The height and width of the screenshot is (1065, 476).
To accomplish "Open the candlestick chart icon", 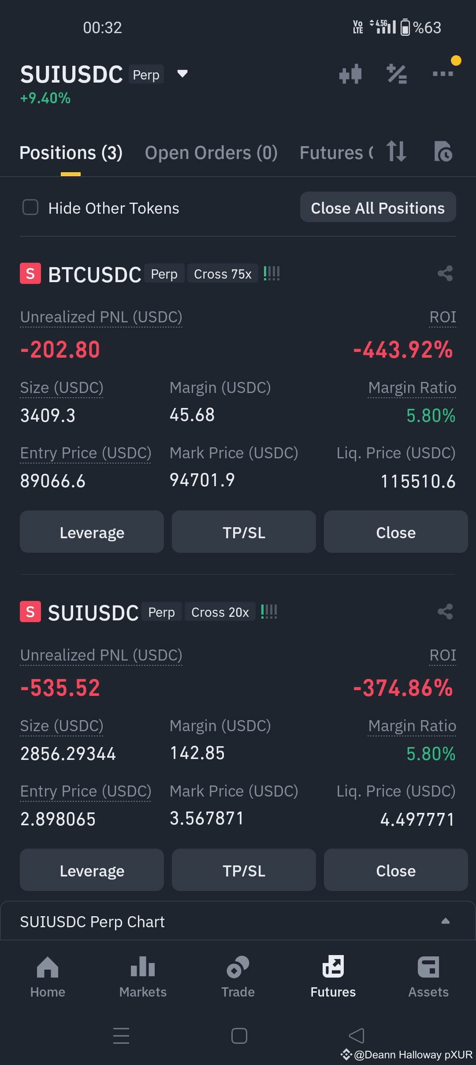I will [350, 74].
